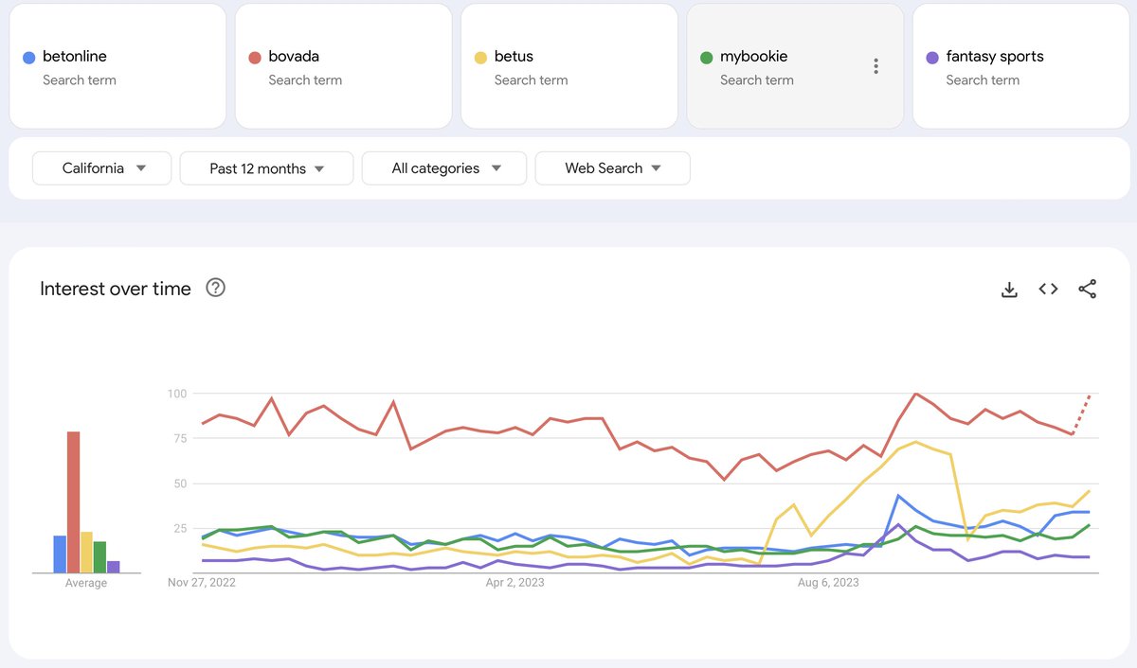
Task: Click the red dot beside bovada
Action: coord(254,58)
